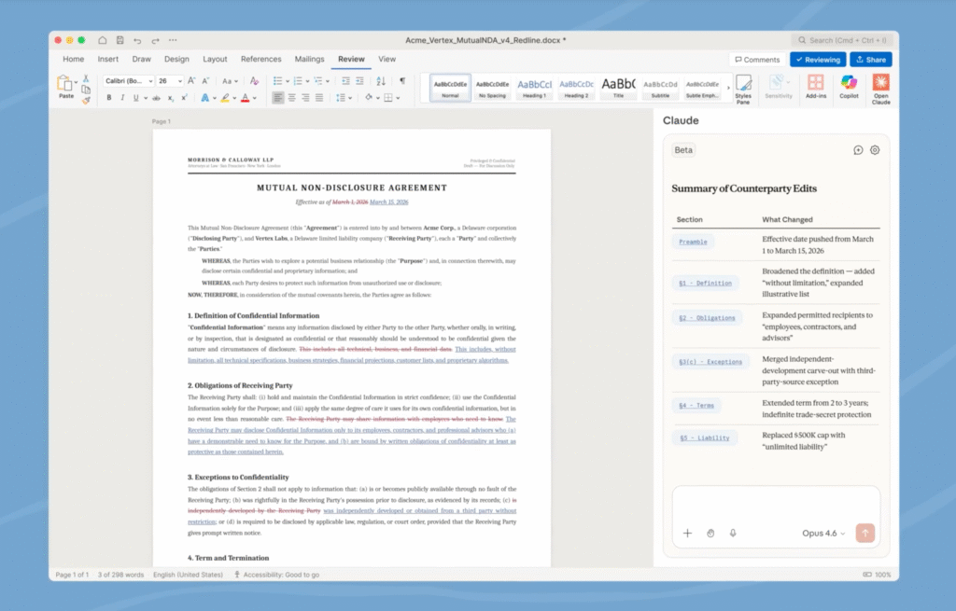Open Claude panel settings gear
Viewport: 956px width, 611px height.
coord(875,150)
